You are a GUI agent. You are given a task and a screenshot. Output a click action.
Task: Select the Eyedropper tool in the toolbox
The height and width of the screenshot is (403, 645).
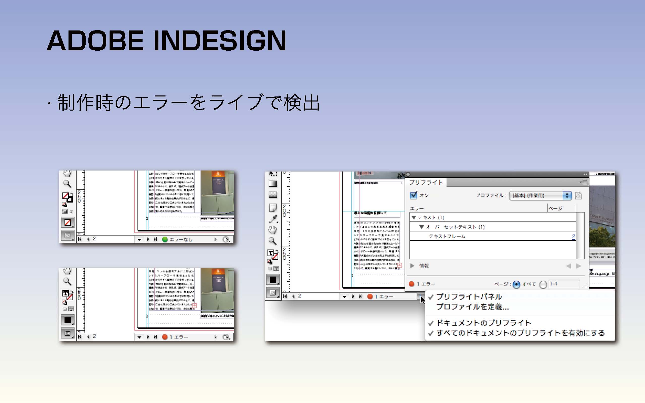click(273, 219)
